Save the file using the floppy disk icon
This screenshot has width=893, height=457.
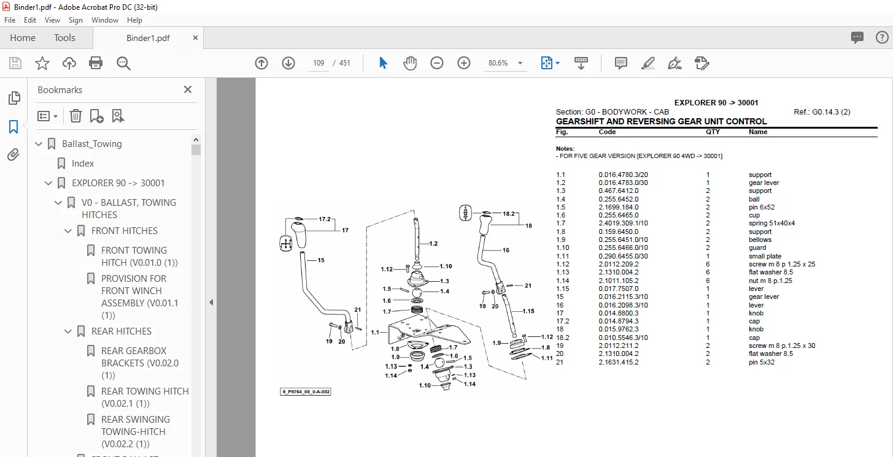[x=15, y=63]
